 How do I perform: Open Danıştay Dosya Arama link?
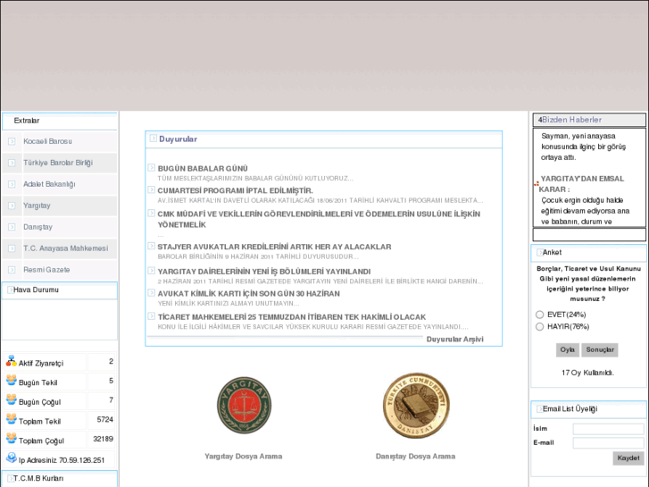click(416, 457)
